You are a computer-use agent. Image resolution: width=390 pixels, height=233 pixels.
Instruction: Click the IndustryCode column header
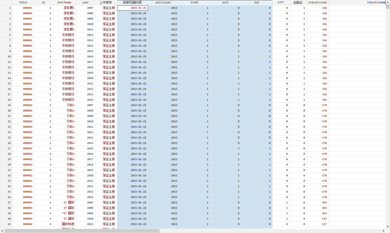(318, 2)
